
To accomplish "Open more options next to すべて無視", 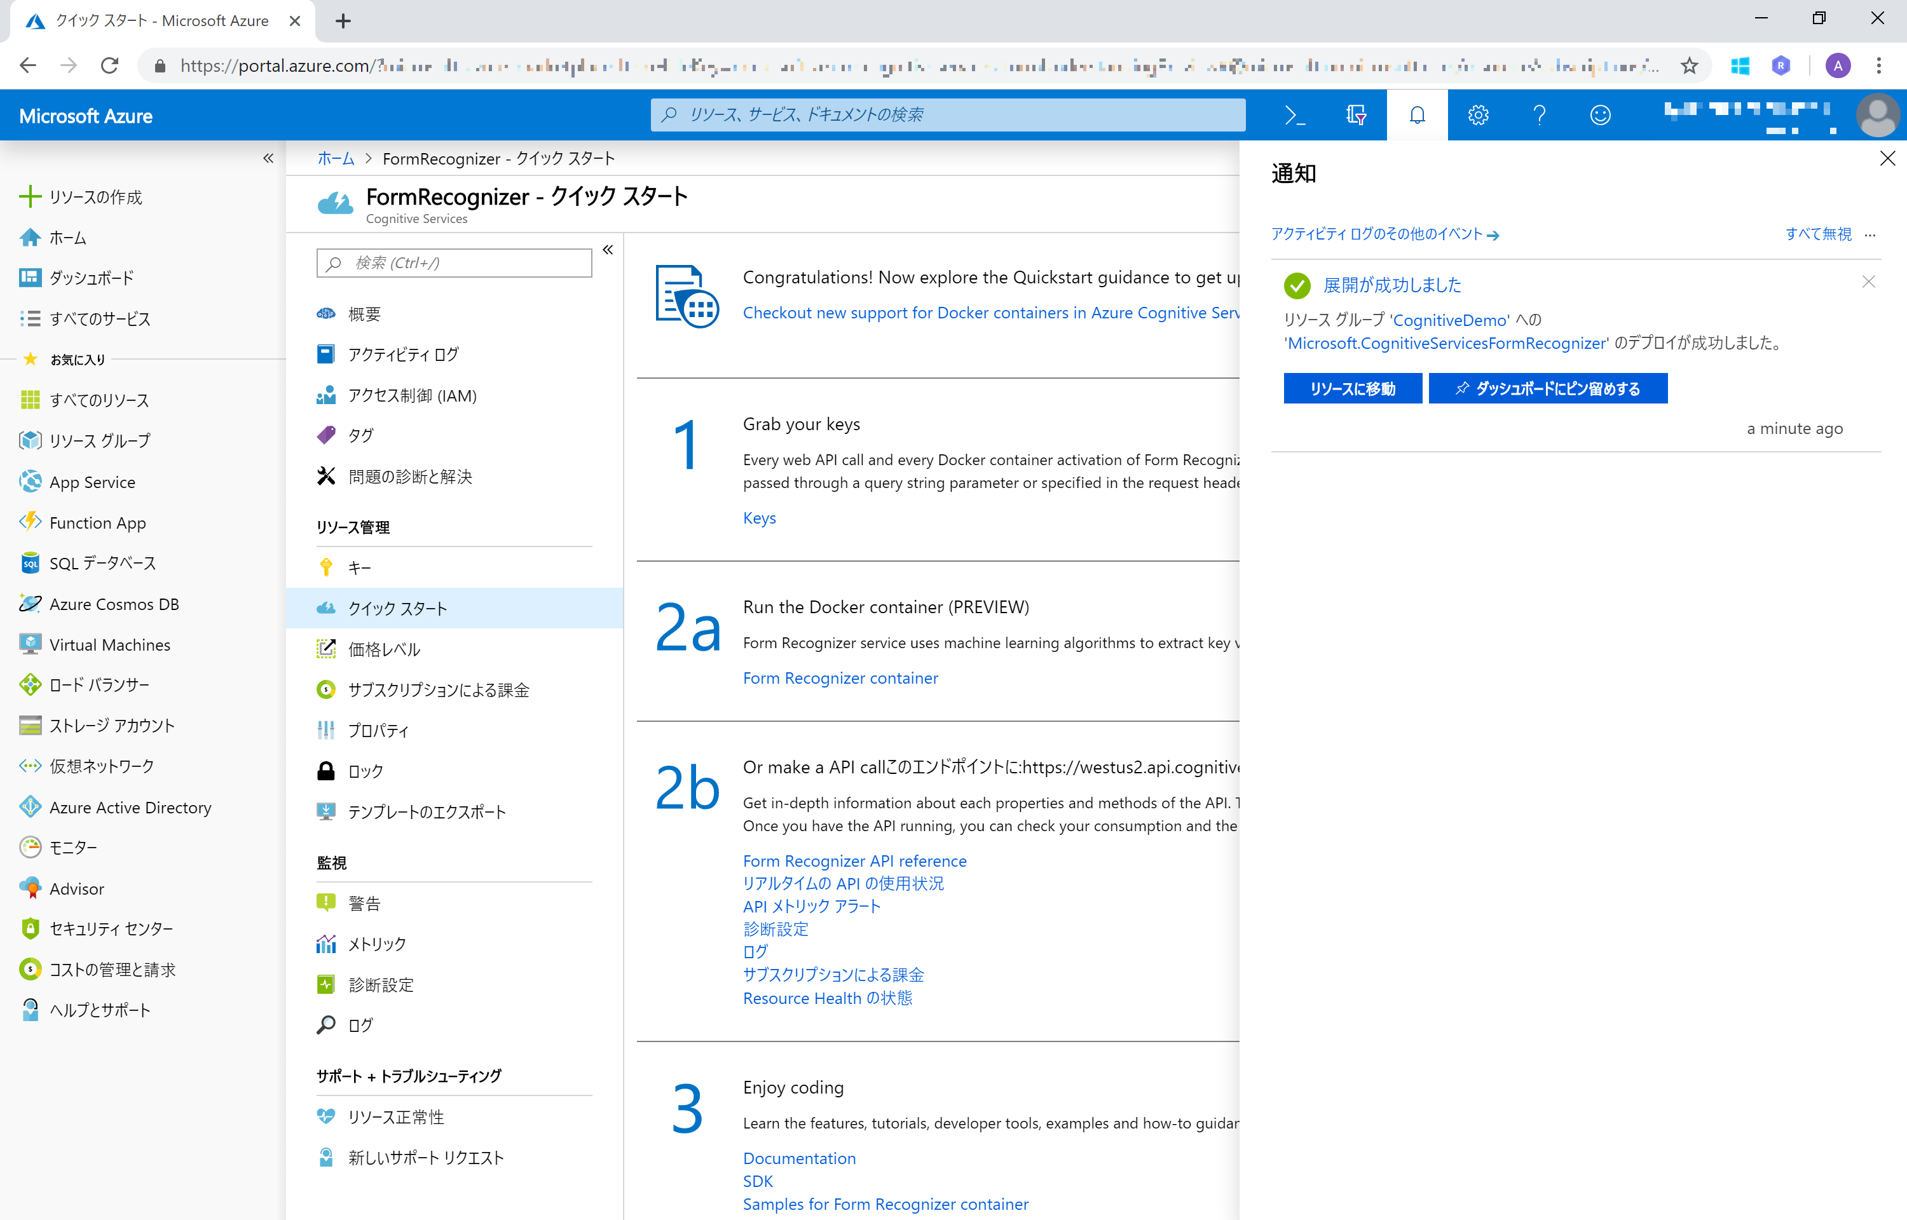I will tap(1871, 234).
